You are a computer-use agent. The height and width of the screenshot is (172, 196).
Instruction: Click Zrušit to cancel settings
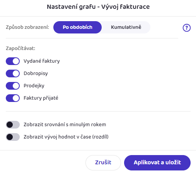coord(103,162)
